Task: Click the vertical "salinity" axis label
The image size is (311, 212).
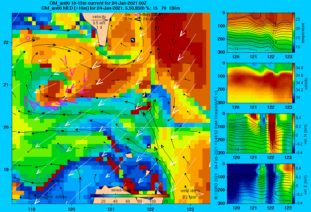Action: [x=306, y=84]
